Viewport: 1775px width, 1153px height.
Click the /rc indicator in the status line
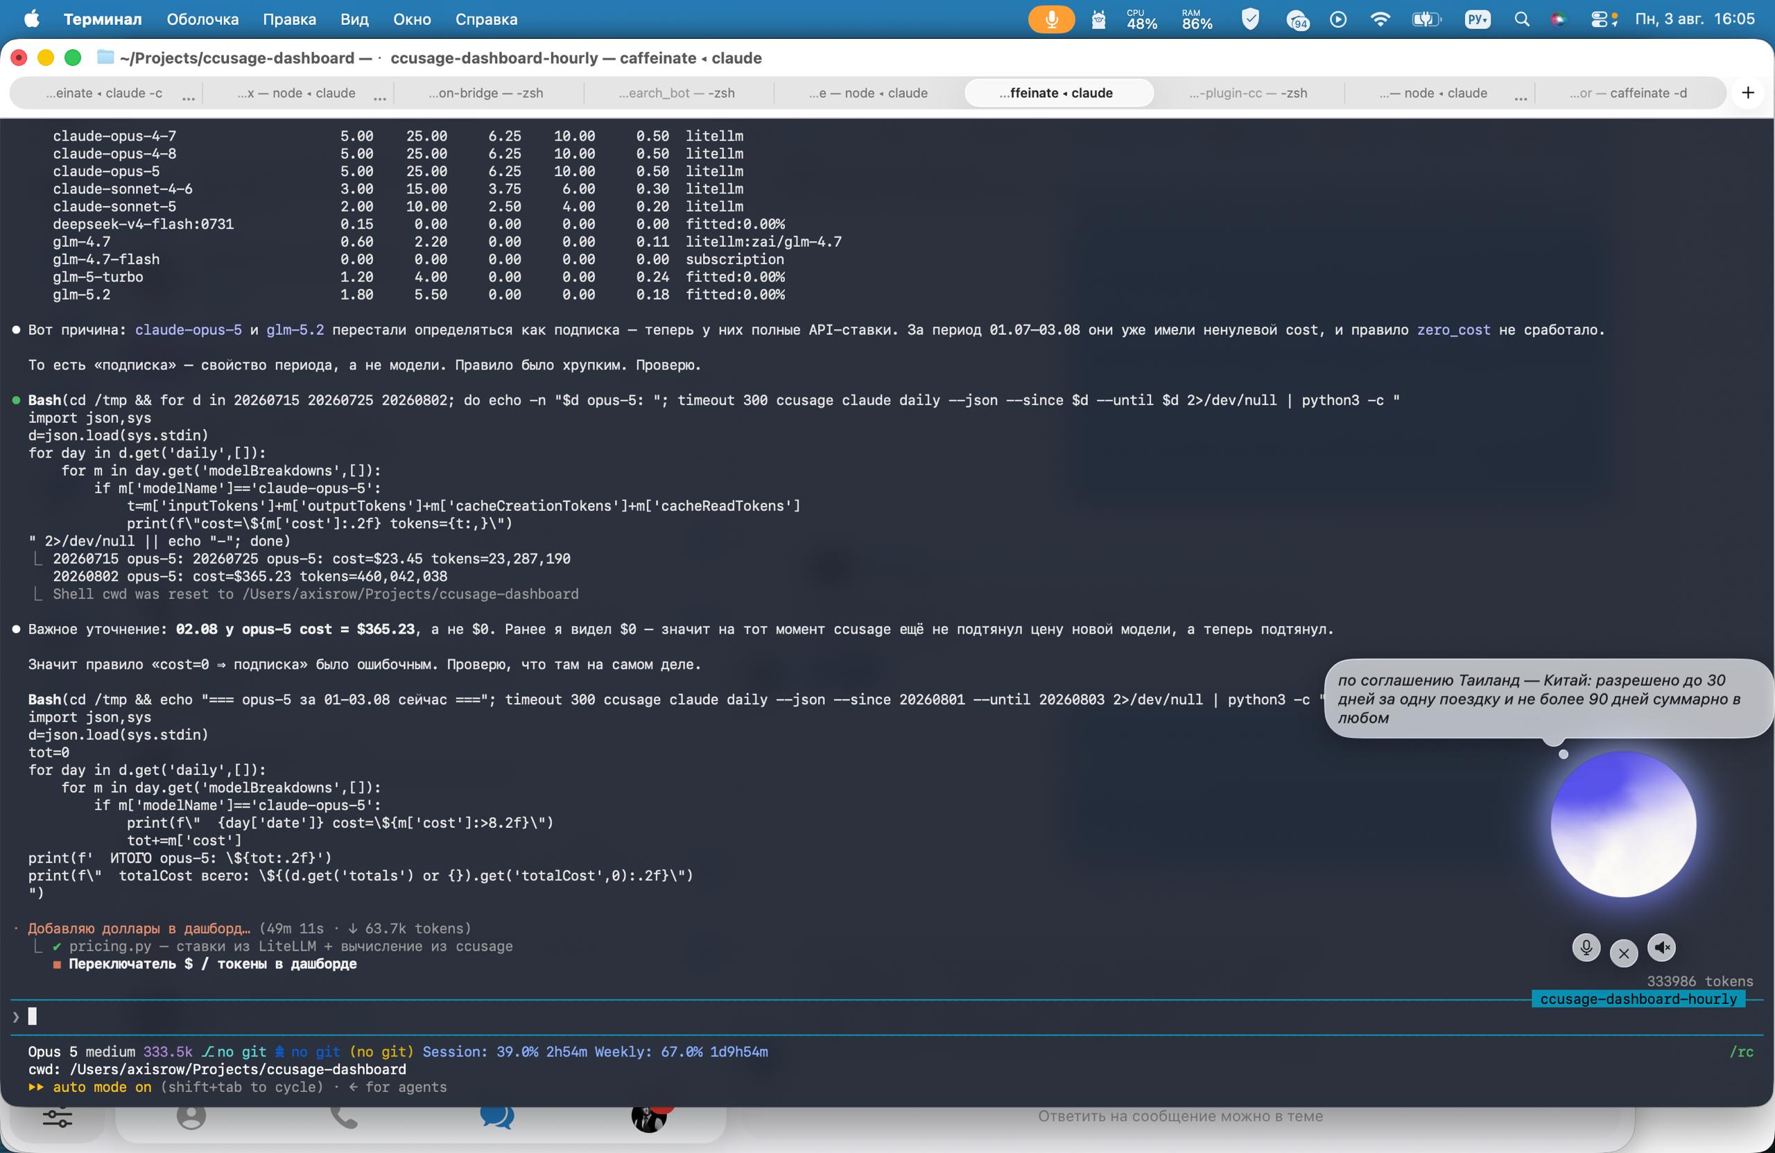point(1742,1052)
